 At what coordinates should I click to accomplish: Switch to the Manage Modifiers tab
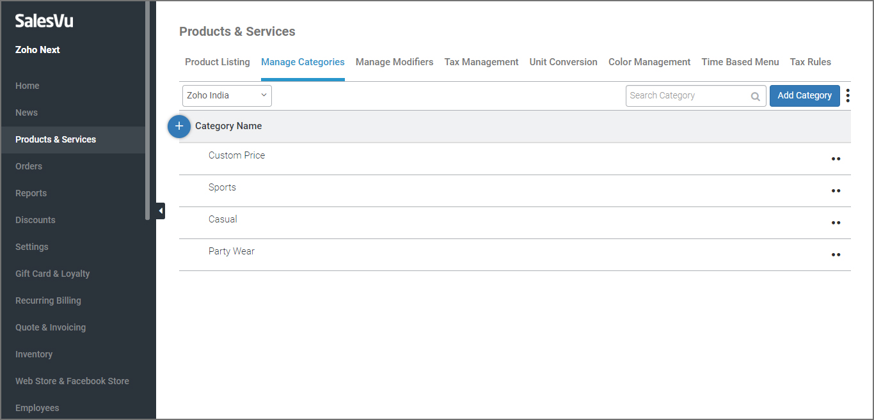(x=394, y=62)
